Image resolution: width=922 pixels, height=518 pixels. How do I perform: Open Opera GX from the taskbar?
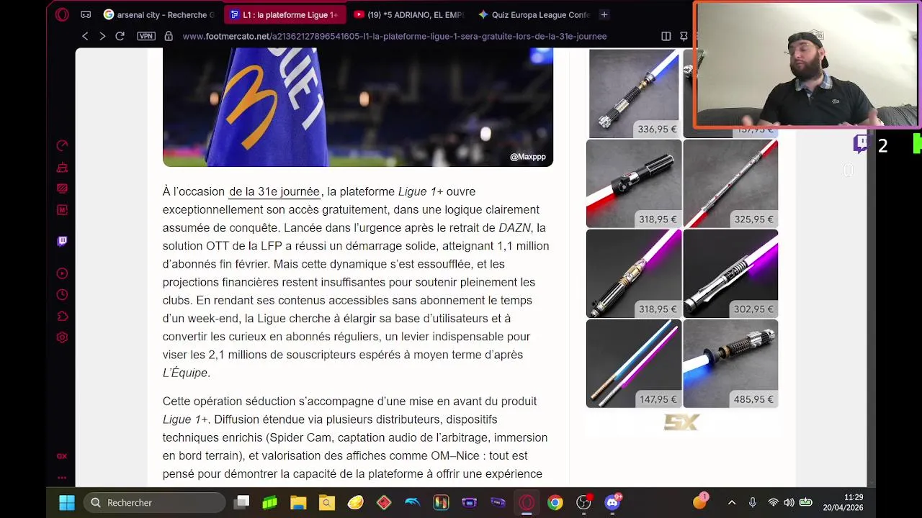(527, 502)
